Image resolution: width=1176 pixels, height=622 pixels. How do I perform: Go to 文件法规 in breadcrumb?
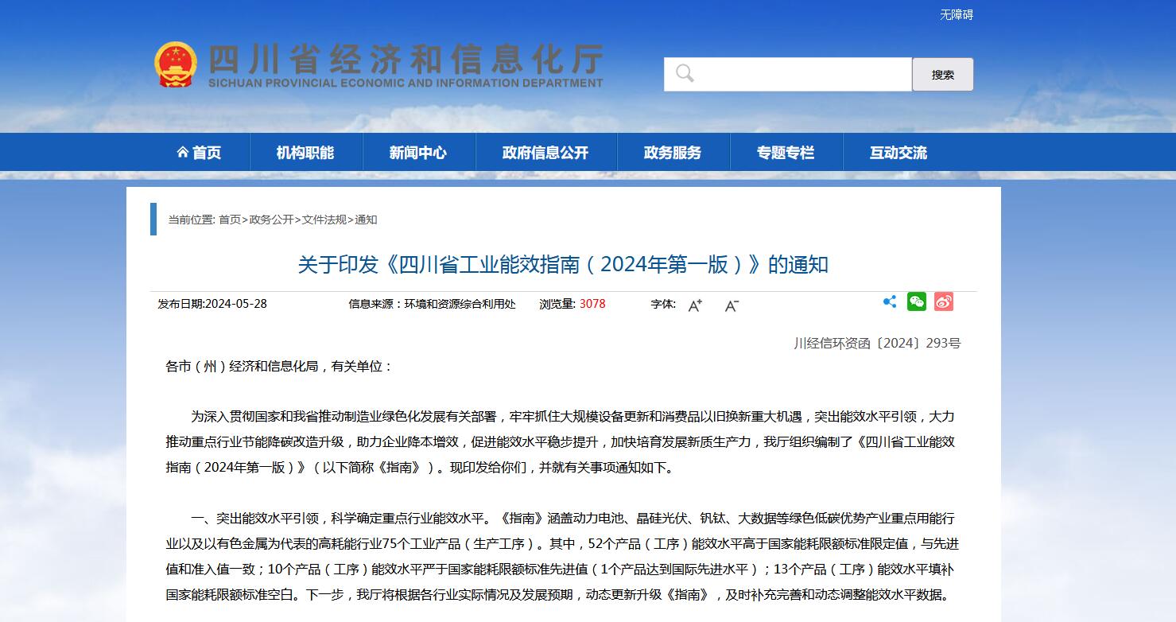[x=324, y=220]
